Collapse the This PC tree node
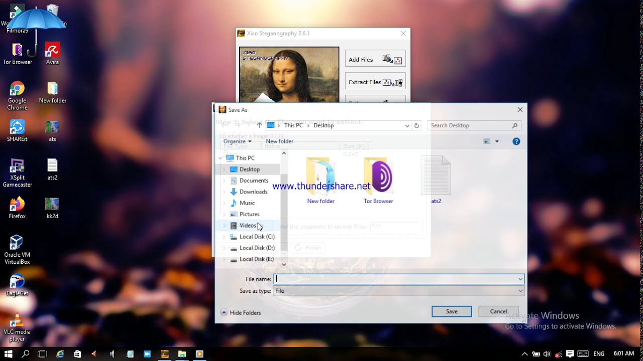 pos(220,158)
